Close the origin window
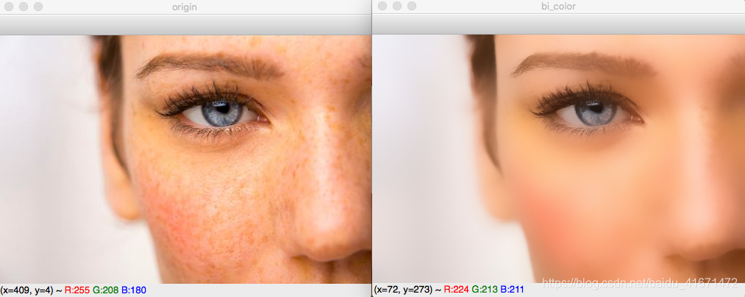The width and height of the screenshot is (745, 297). point(9,7)
